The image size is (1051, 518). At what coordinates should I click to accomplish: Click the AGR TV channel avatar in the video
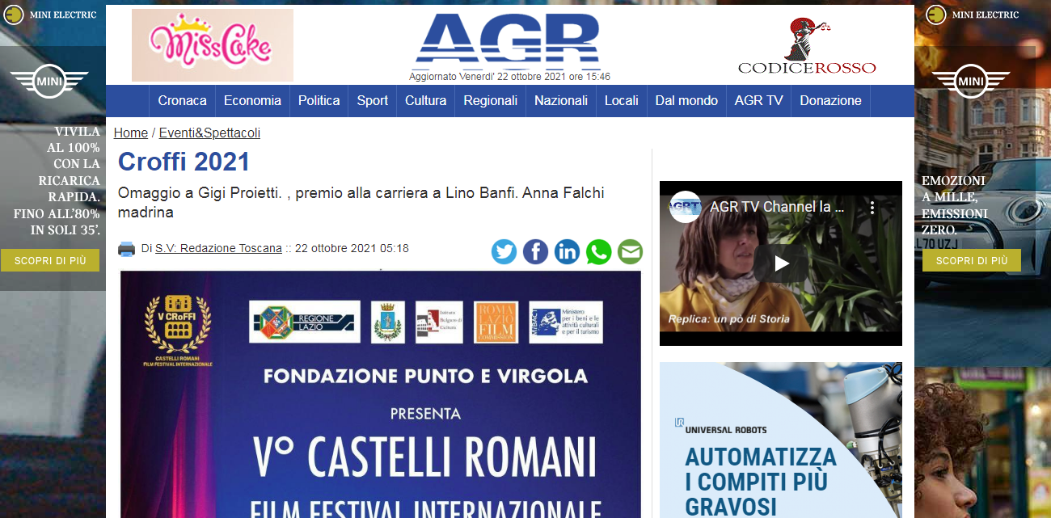point(685,207)
